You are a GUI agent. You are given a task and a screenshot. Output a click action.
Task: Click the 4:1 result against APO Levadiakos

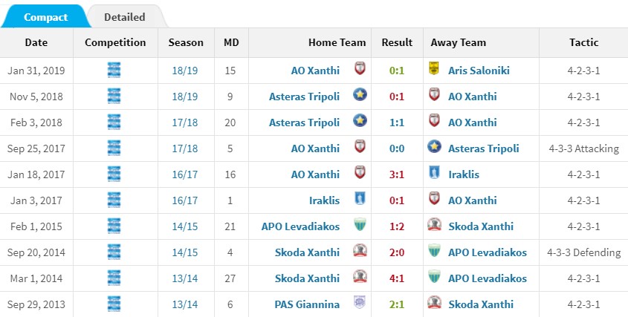point(397,278)
